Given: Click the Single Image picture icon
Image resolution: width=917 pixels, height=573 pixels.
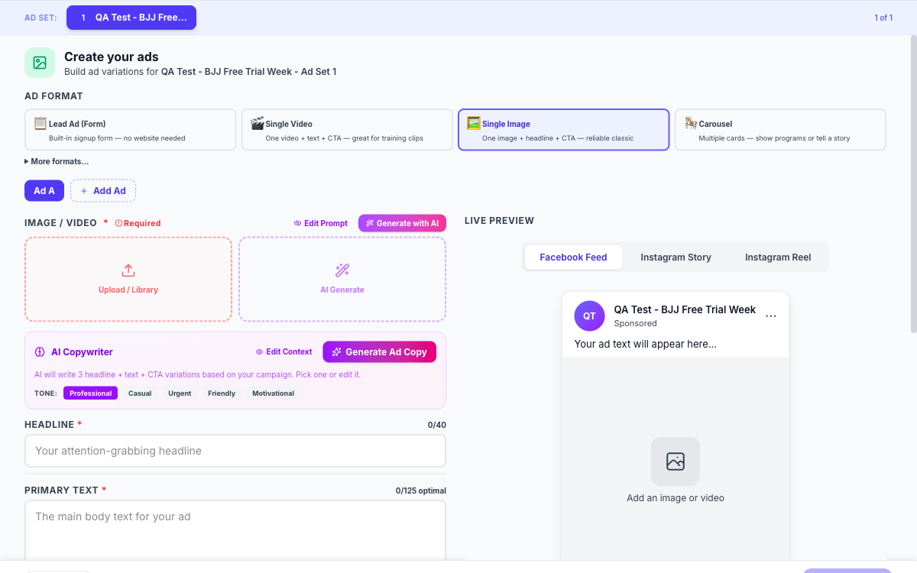Looking at the screenshot, I should [x=474, y=123].
